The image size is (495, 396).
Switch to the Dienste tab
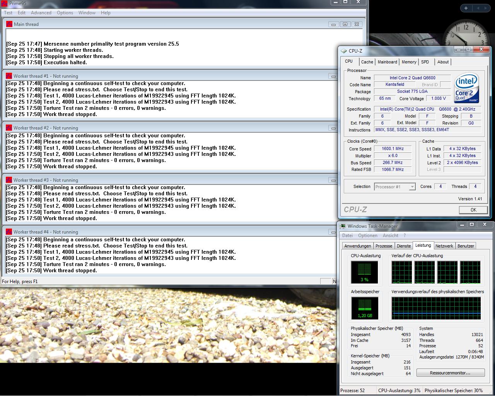coord(404,246)
